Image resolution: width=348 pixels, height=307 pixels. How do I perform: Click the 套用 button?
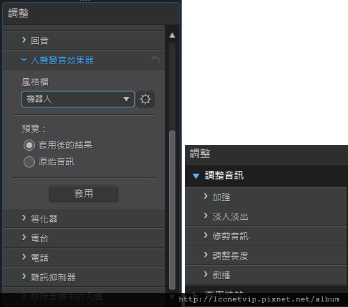click(x=84, y=194)
